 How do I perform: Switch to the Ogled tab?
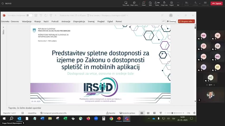tap(110, 22)
